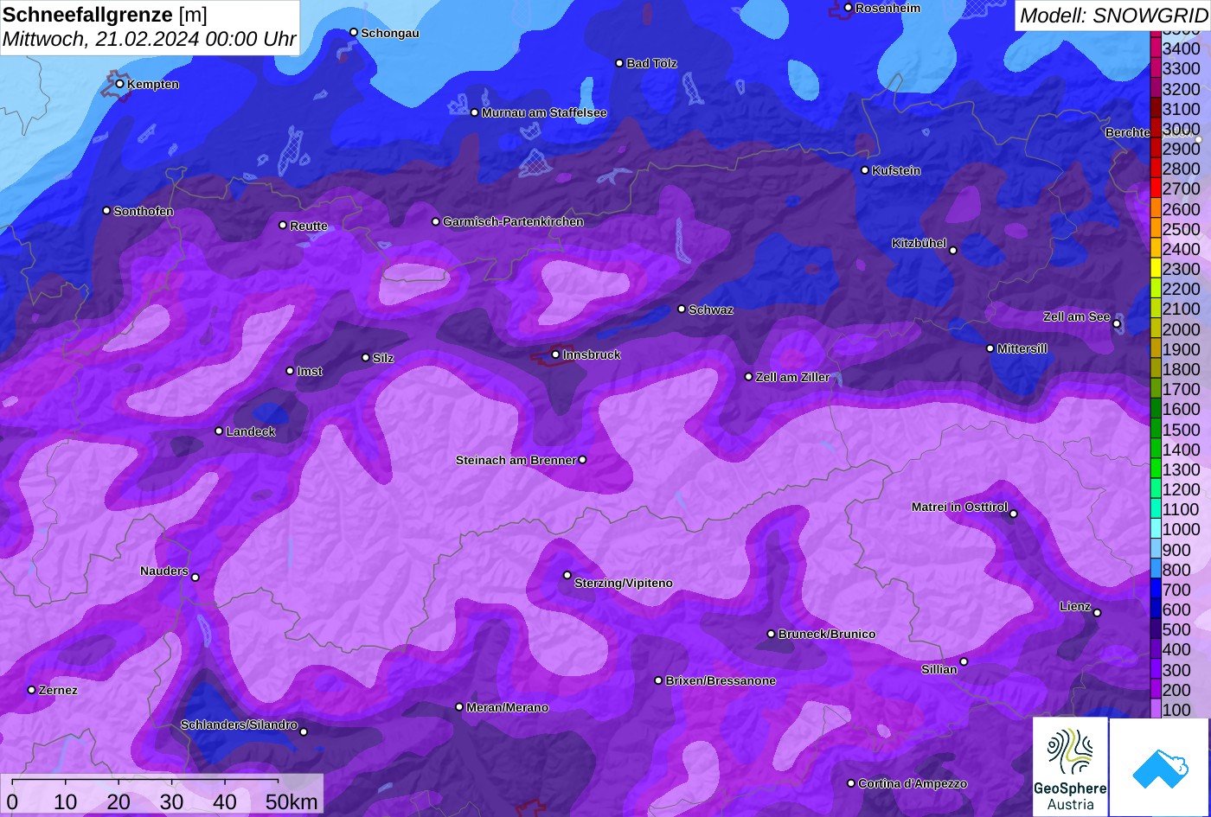Viewport: 1211px width, 817px height.
Task: Click the Rosenheim map marker
Action: tap(848, 8)
